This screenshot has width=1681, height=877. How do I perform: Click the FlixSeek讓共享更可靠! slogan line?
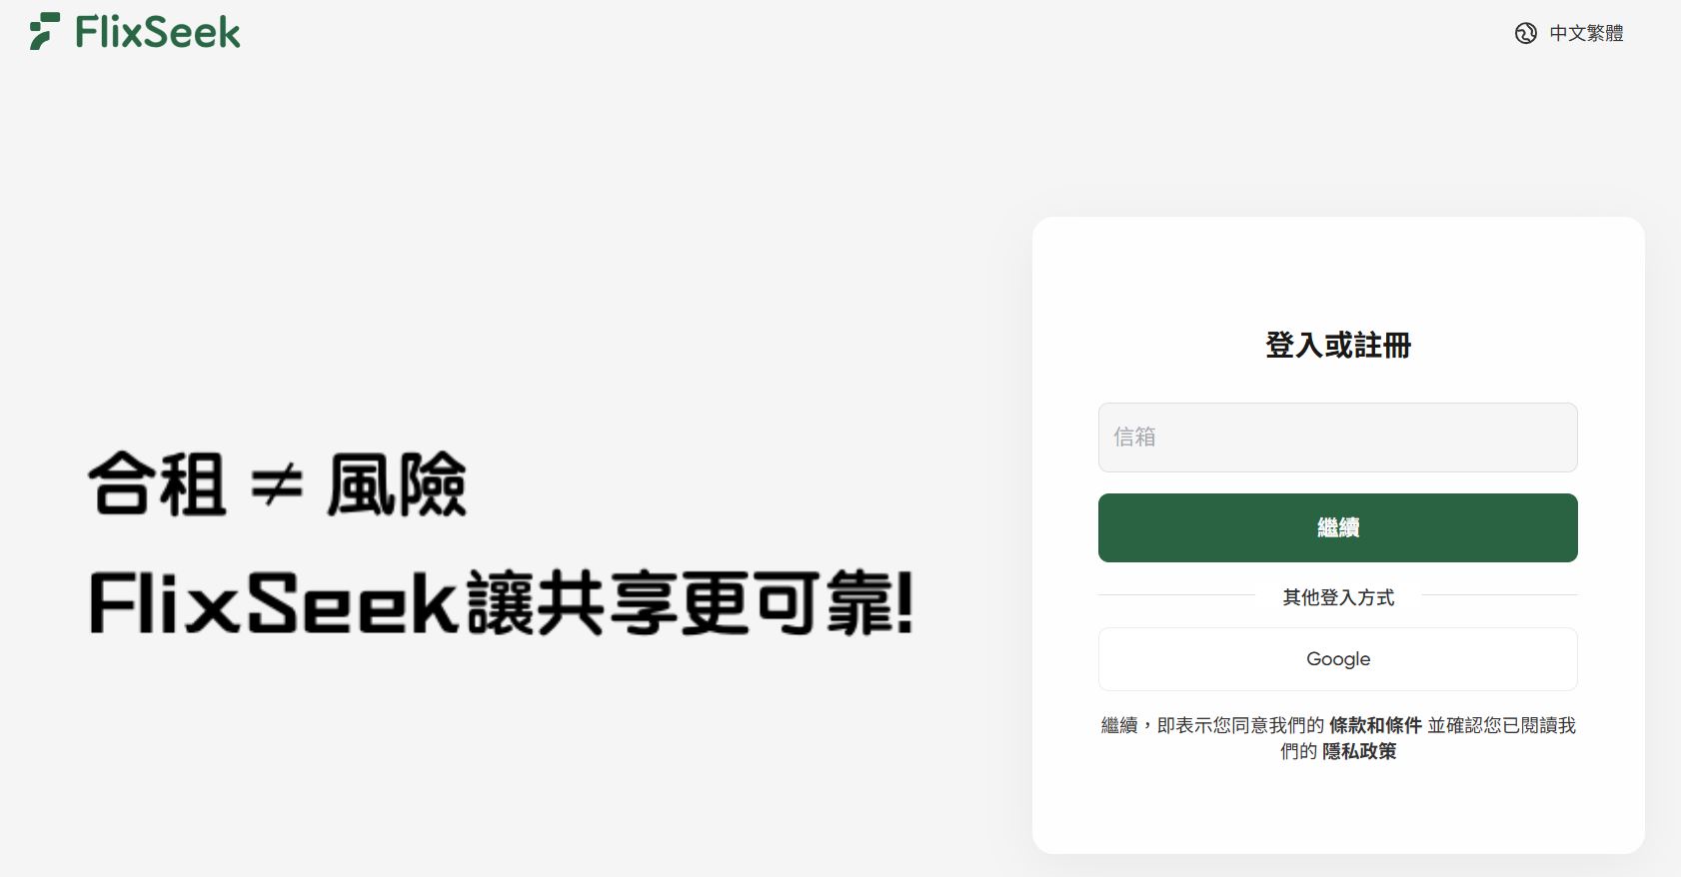point(502,603)
